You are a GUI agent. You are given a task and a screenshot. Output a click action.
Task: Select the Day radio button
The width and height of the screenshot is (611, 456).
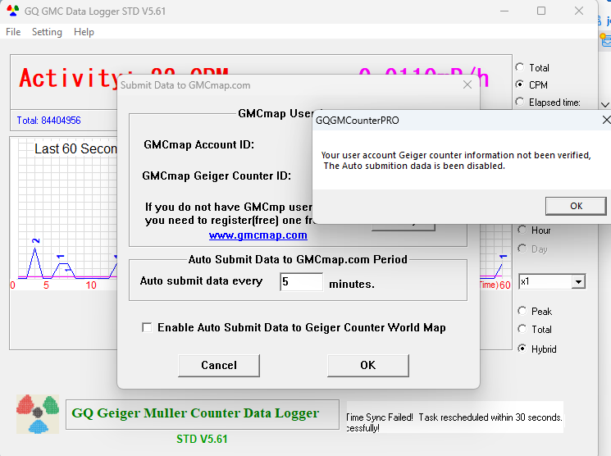(522, 249)
